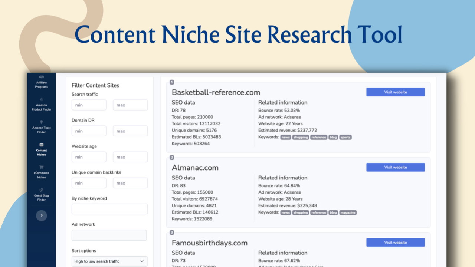Image resolution: width=475 pixels, height=267 pixels.
Task: Visit website for Almanac.com
Action: point(395,167)
